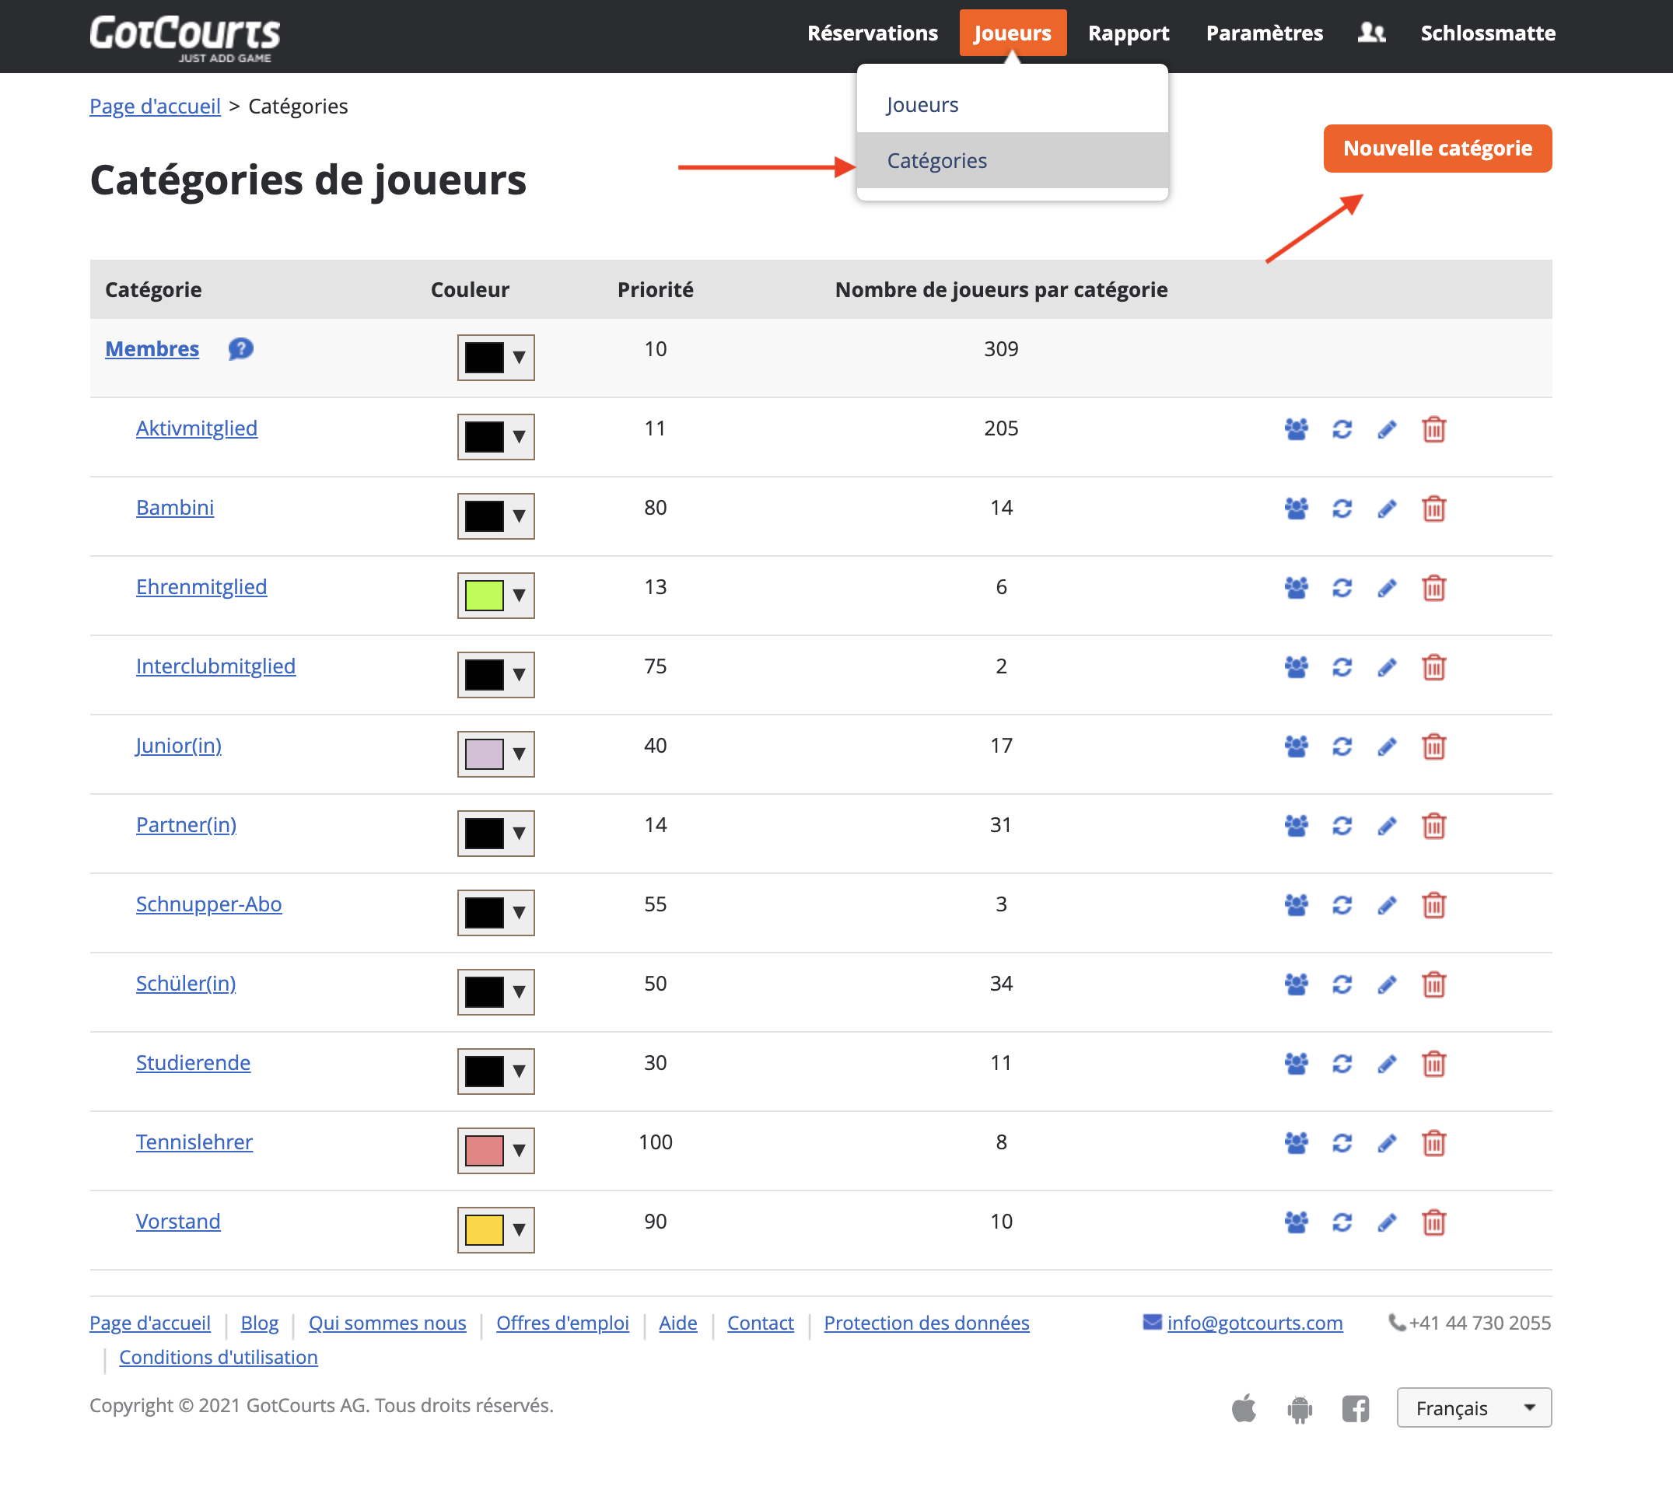Open the Vorstand category link

177,1222
